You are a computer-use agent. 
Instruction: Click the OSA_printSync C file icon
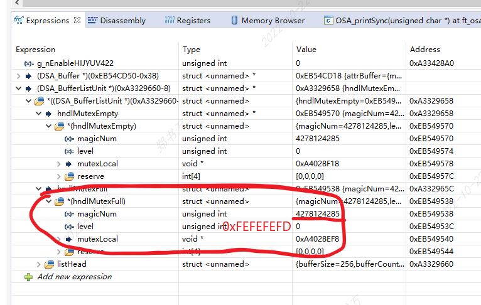[x=328, y=20]
